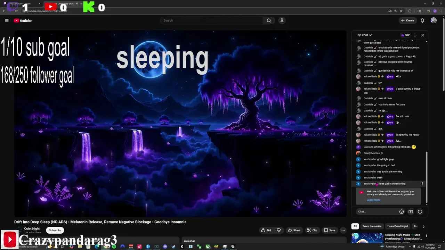Open the Super Chat purchase button

[411, 211]
